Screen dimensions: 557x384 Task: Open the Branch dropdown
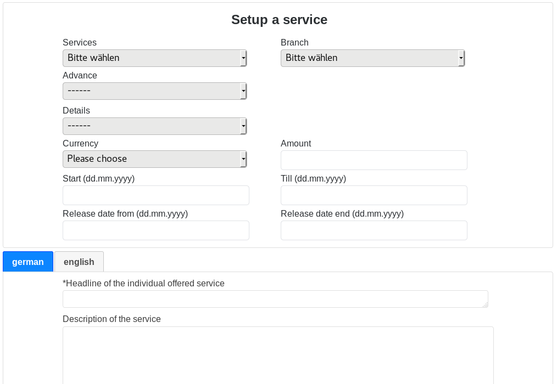(x=372, y=58)
